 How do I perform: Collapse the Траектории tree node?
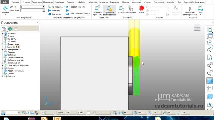point(2,44)
